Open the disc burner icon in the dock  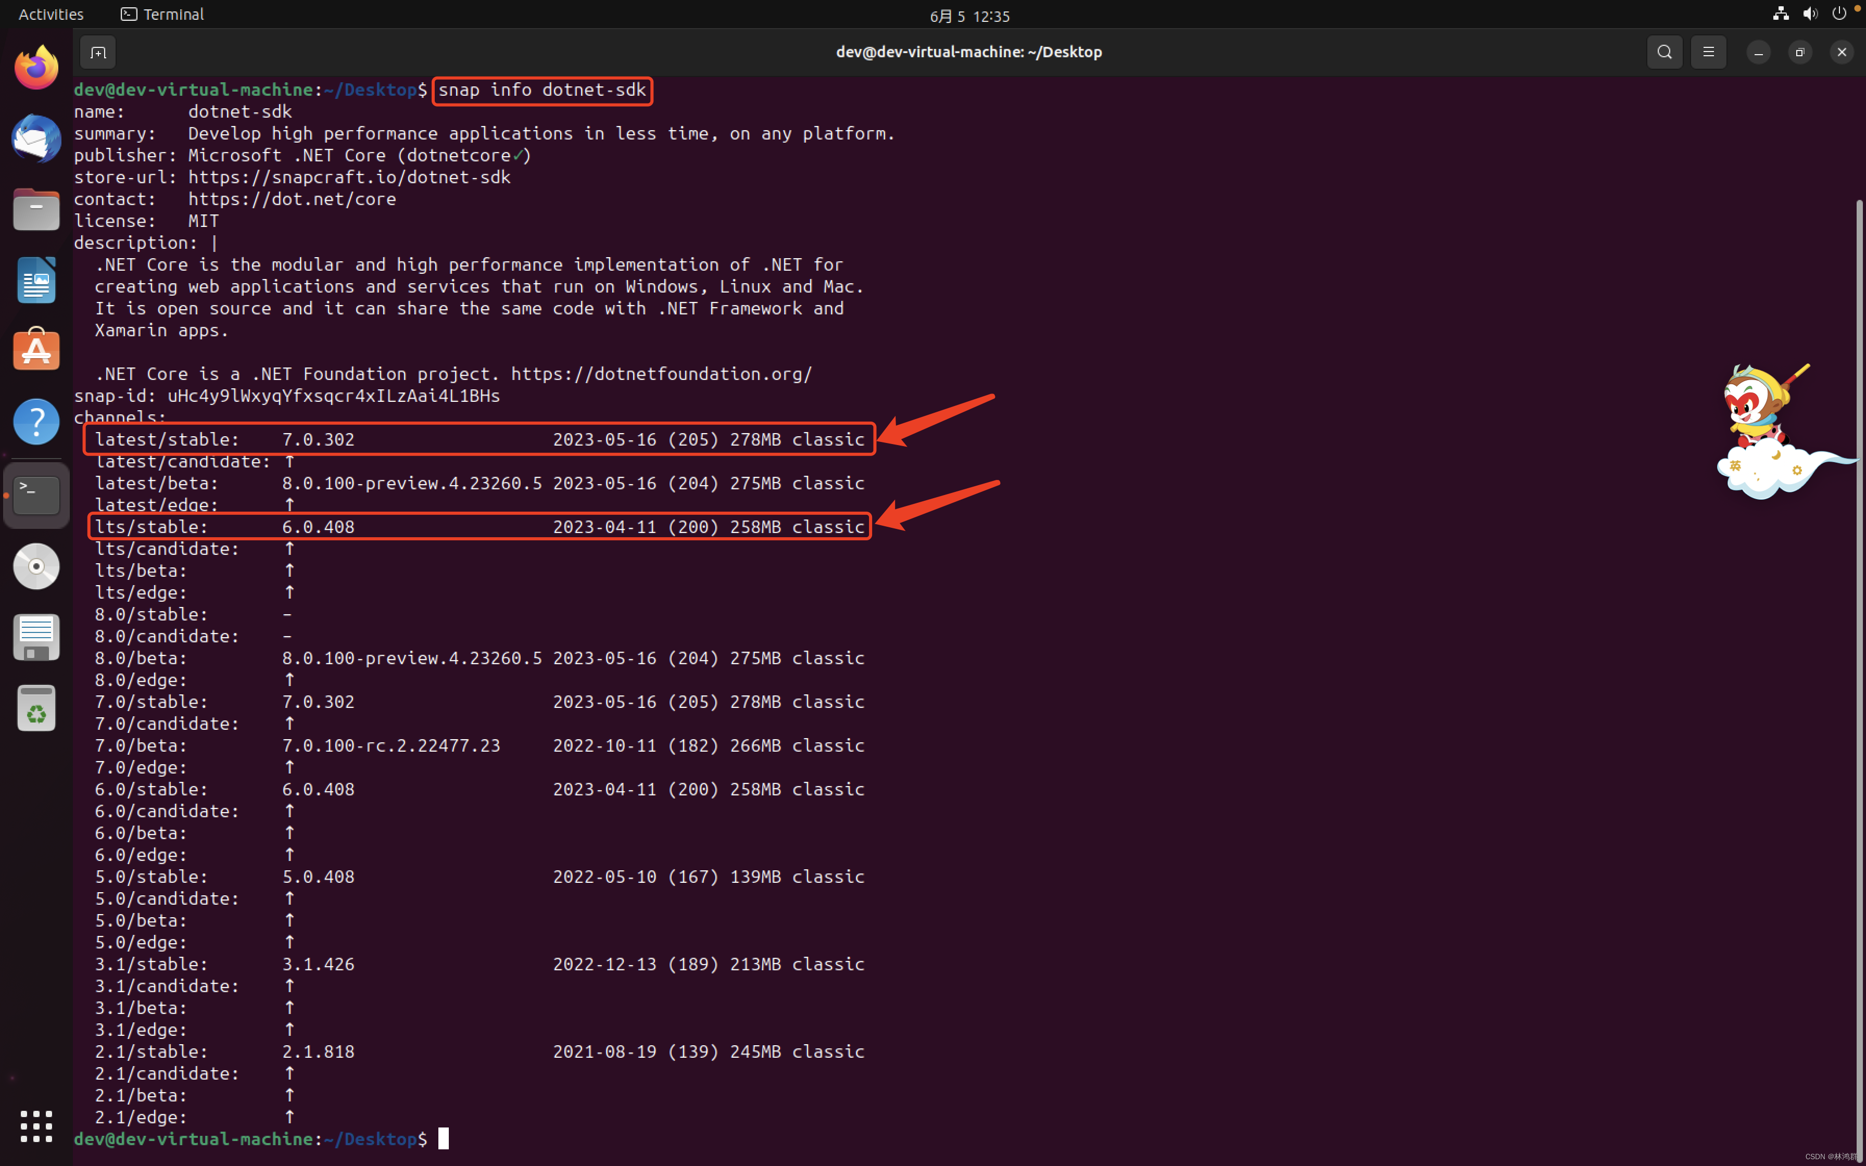(35, 566)
